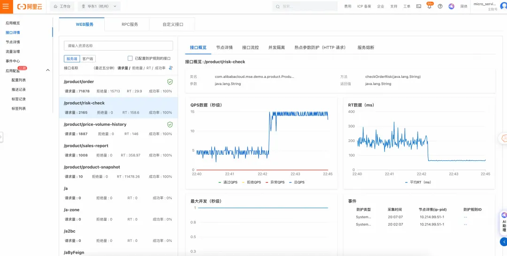Open ICP 备案 in the header

tap(364, 7)
